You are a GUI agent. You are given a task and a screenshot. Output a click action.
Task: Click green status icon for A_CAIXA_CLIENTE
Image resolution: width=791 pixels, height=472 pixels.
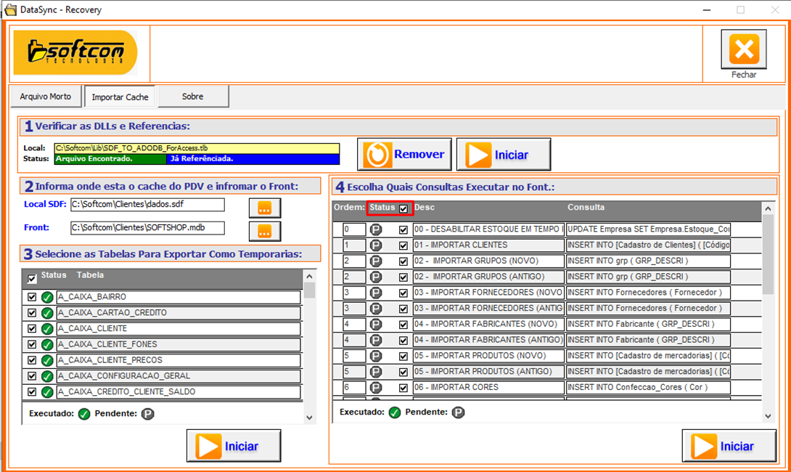tap(47, 329)
